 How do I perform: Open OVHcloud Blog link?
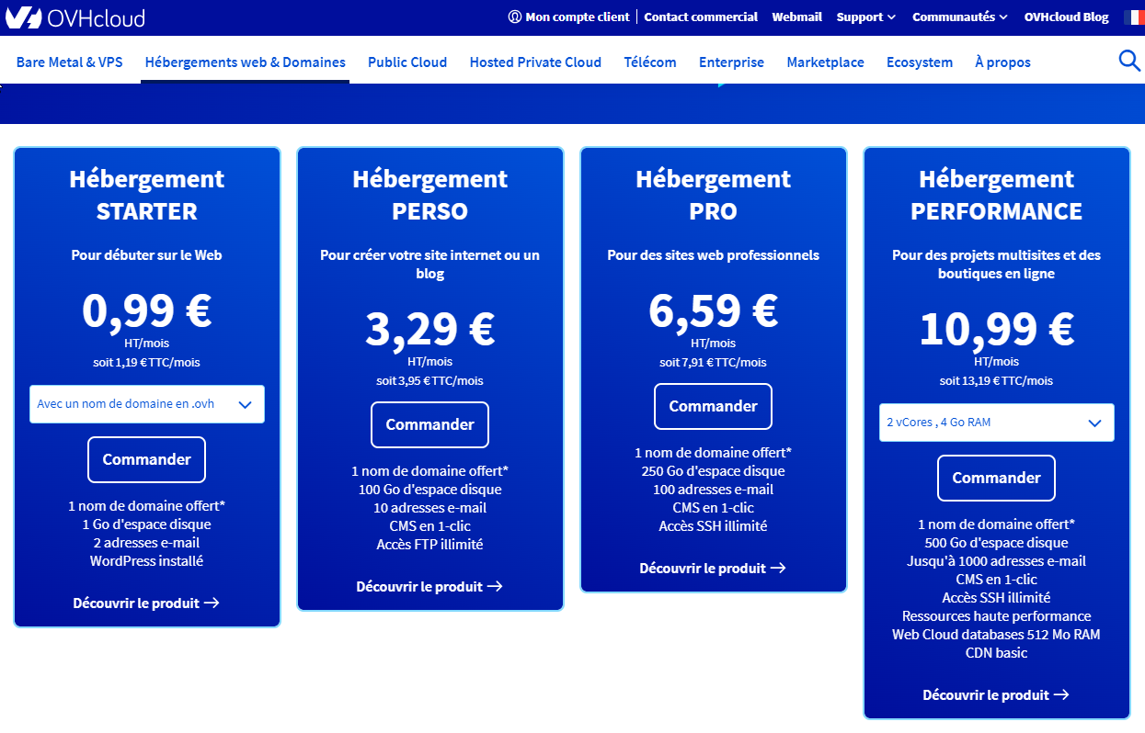click(x=1066, y=17)
